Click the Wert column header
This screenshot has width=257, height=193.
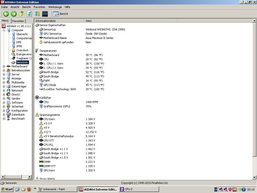(x=131, y=21)
